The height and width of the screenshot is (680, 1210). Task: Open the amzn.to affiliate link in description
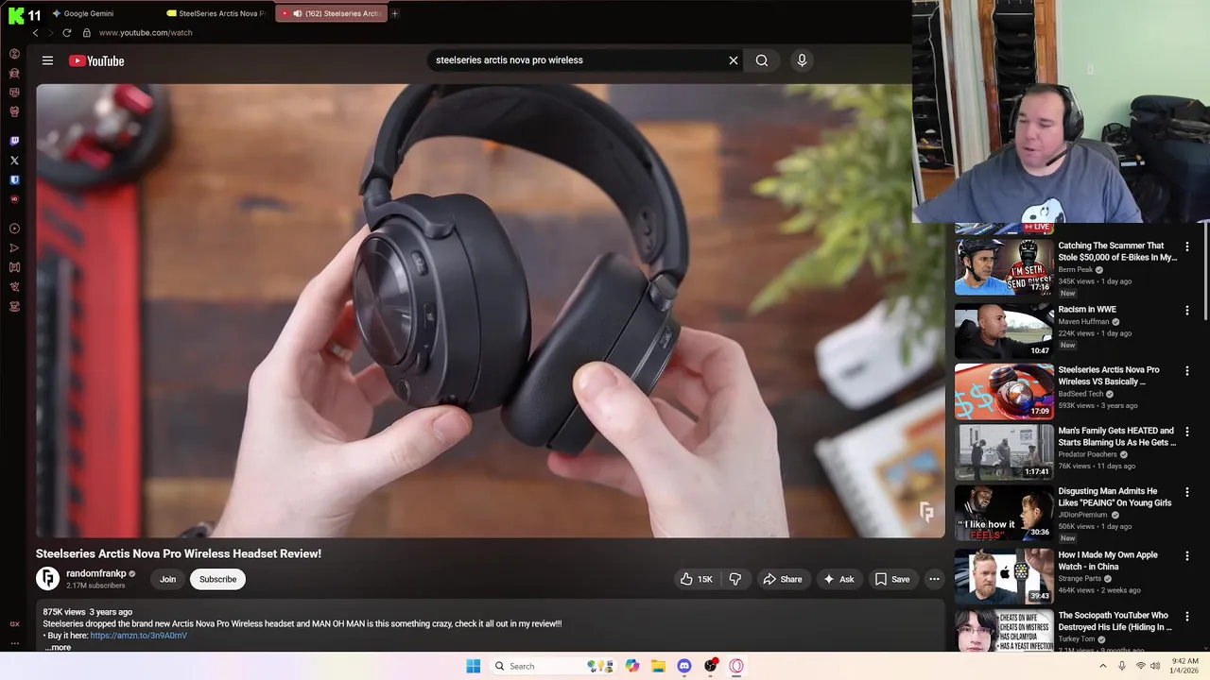pyautogui.click(x=138, y=636)
